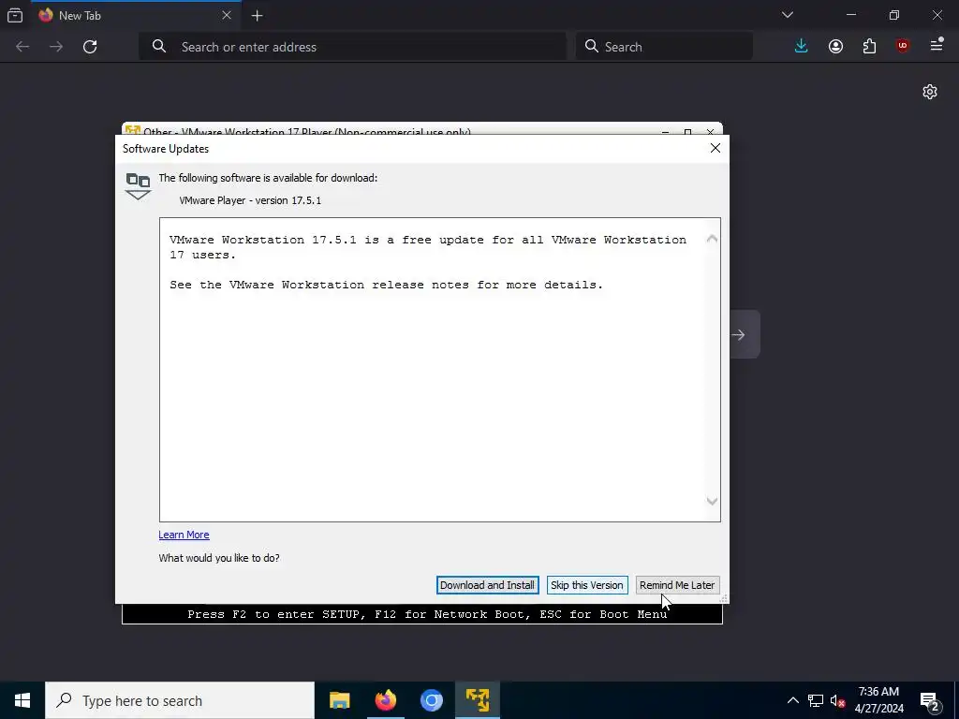Viewport: 959px width, 719px height.
Task: Open the Windows Start menu
Action: click(22, 700)
